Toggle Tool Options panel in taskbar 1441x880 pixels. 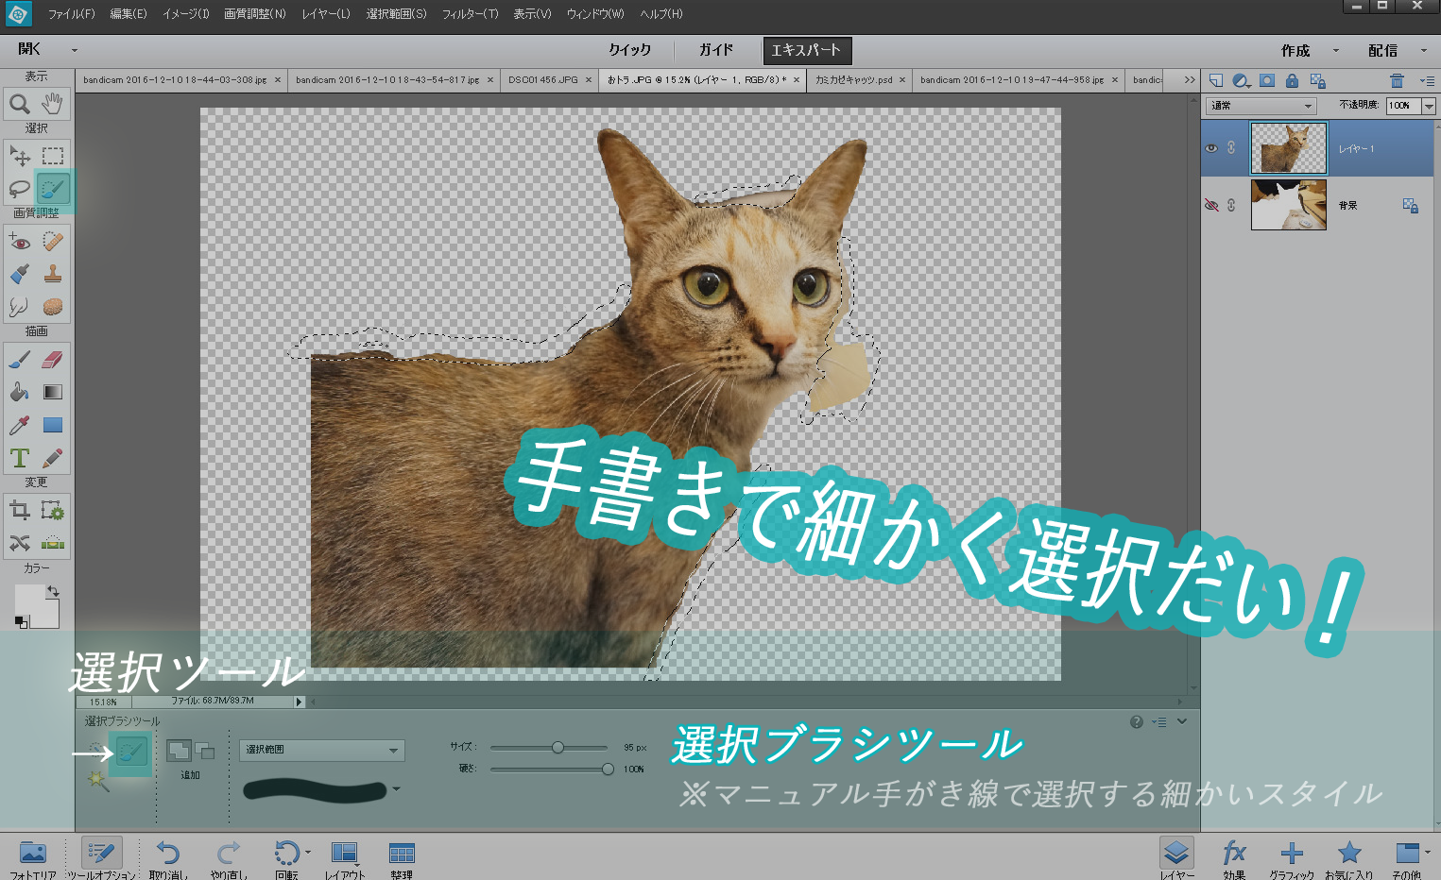tap(101, 858)
